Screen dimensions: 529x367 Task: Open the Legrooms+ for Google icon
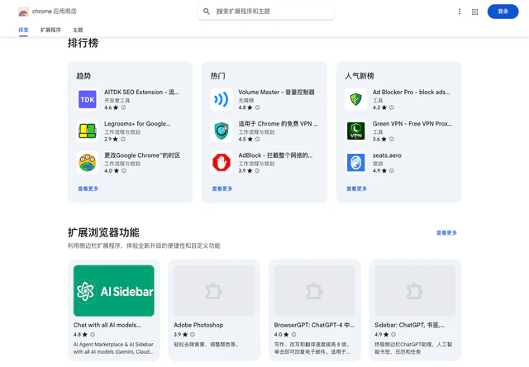pos(88,131)
